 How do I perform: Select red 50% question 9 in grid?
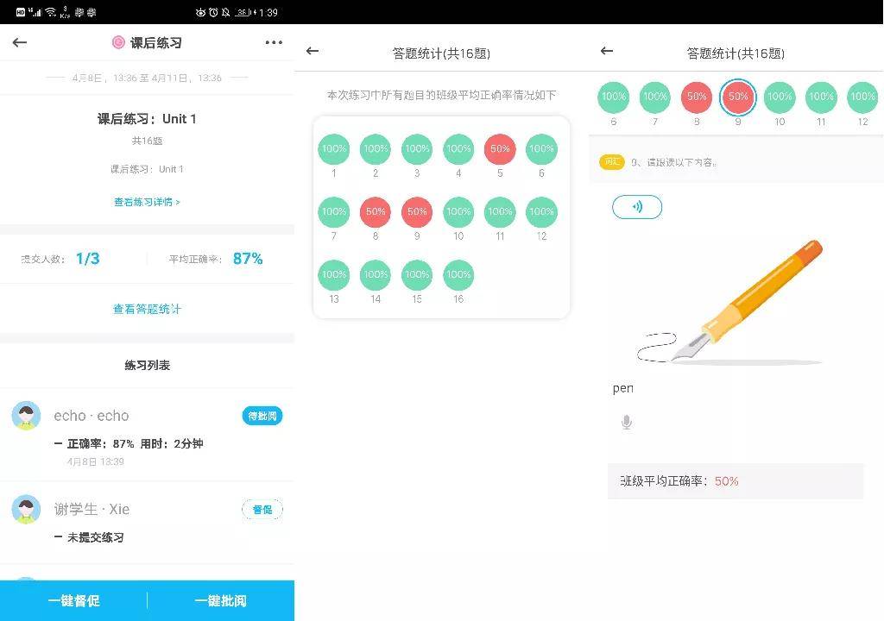coord(417,212)
